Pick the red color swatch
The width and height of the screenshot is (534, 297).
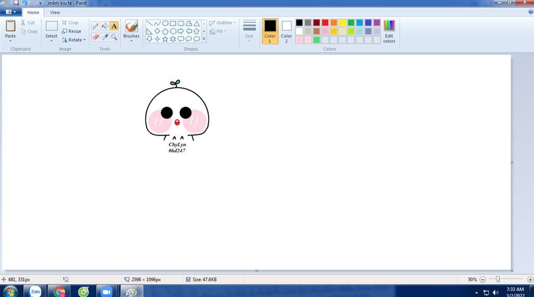325,23
